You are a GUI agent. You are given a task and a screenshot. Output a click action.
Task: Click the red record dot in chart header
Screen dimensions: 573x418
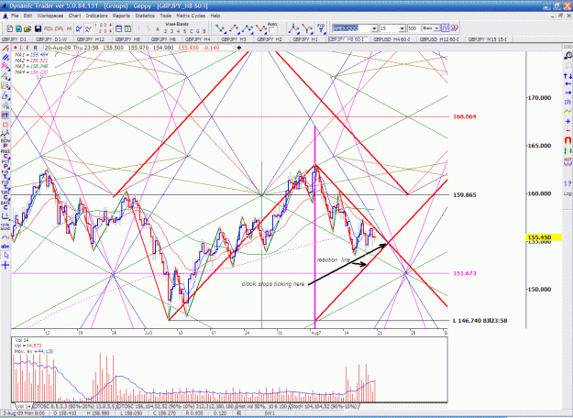click(x=15, y=48)
